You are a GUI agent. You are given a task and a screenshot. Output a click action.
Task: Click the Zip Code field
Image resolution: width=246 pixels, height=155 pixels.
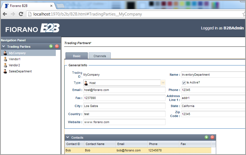pyautogui.click(x=213, y=114)
